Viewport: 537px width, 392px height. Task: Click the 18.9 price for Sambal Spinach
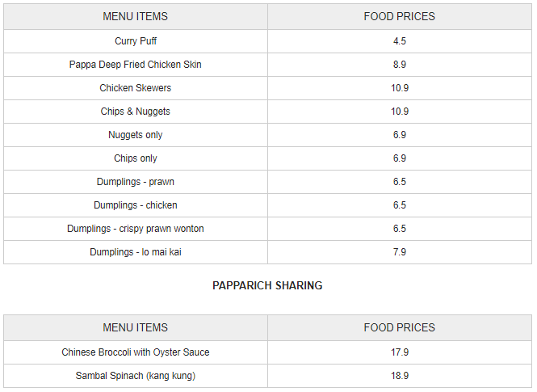point(400,376)
